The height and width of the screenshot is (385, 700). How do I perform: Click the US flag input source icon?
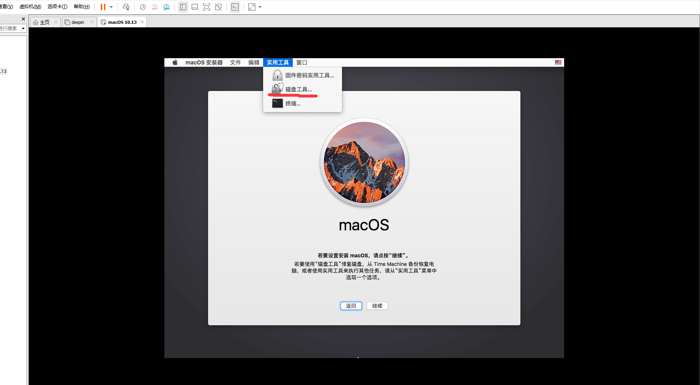pos(558,62)
